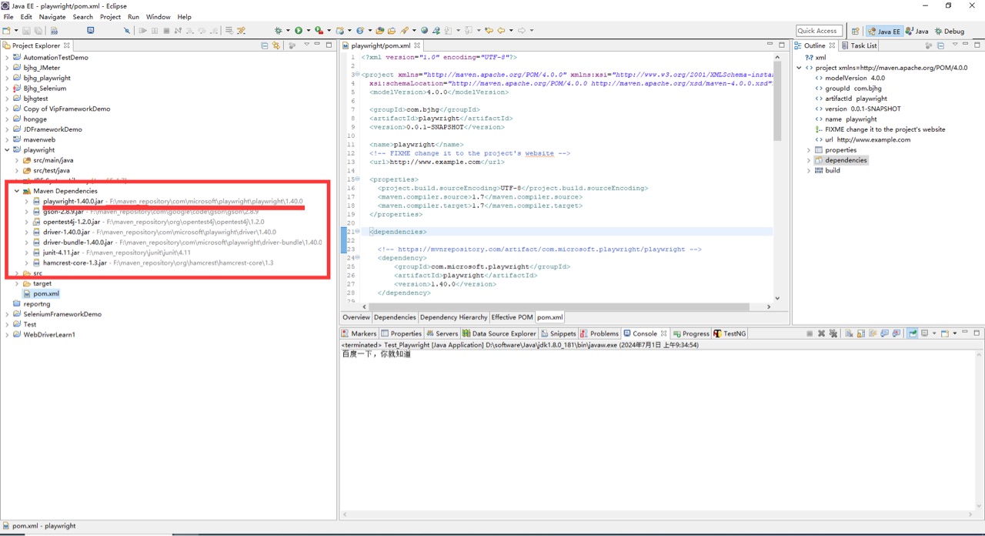
Task: Open the Run As dropdown arrow
Action: tap(309, 31)
